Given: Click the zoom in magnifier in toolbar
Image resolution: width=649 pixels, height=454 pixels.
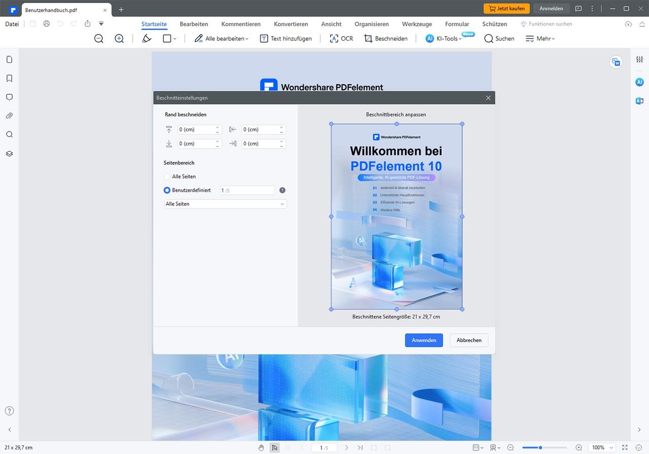Looking at the screenshot, I should pos(119,39).
